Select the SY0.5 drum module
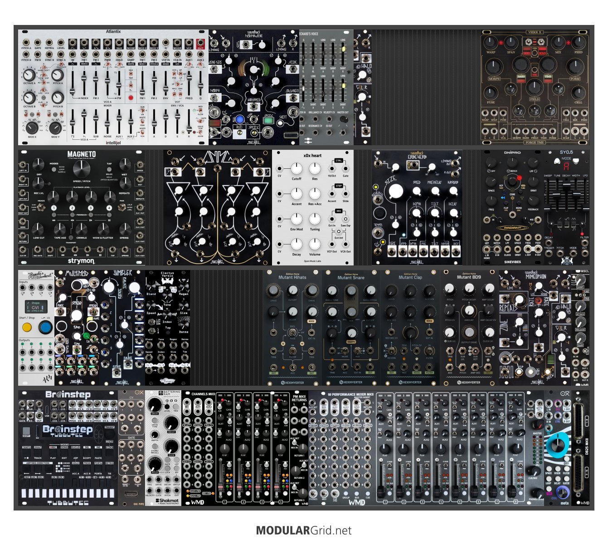Viewport: 608px width, 540px height. pyautogui.click(x=567, y=207)
